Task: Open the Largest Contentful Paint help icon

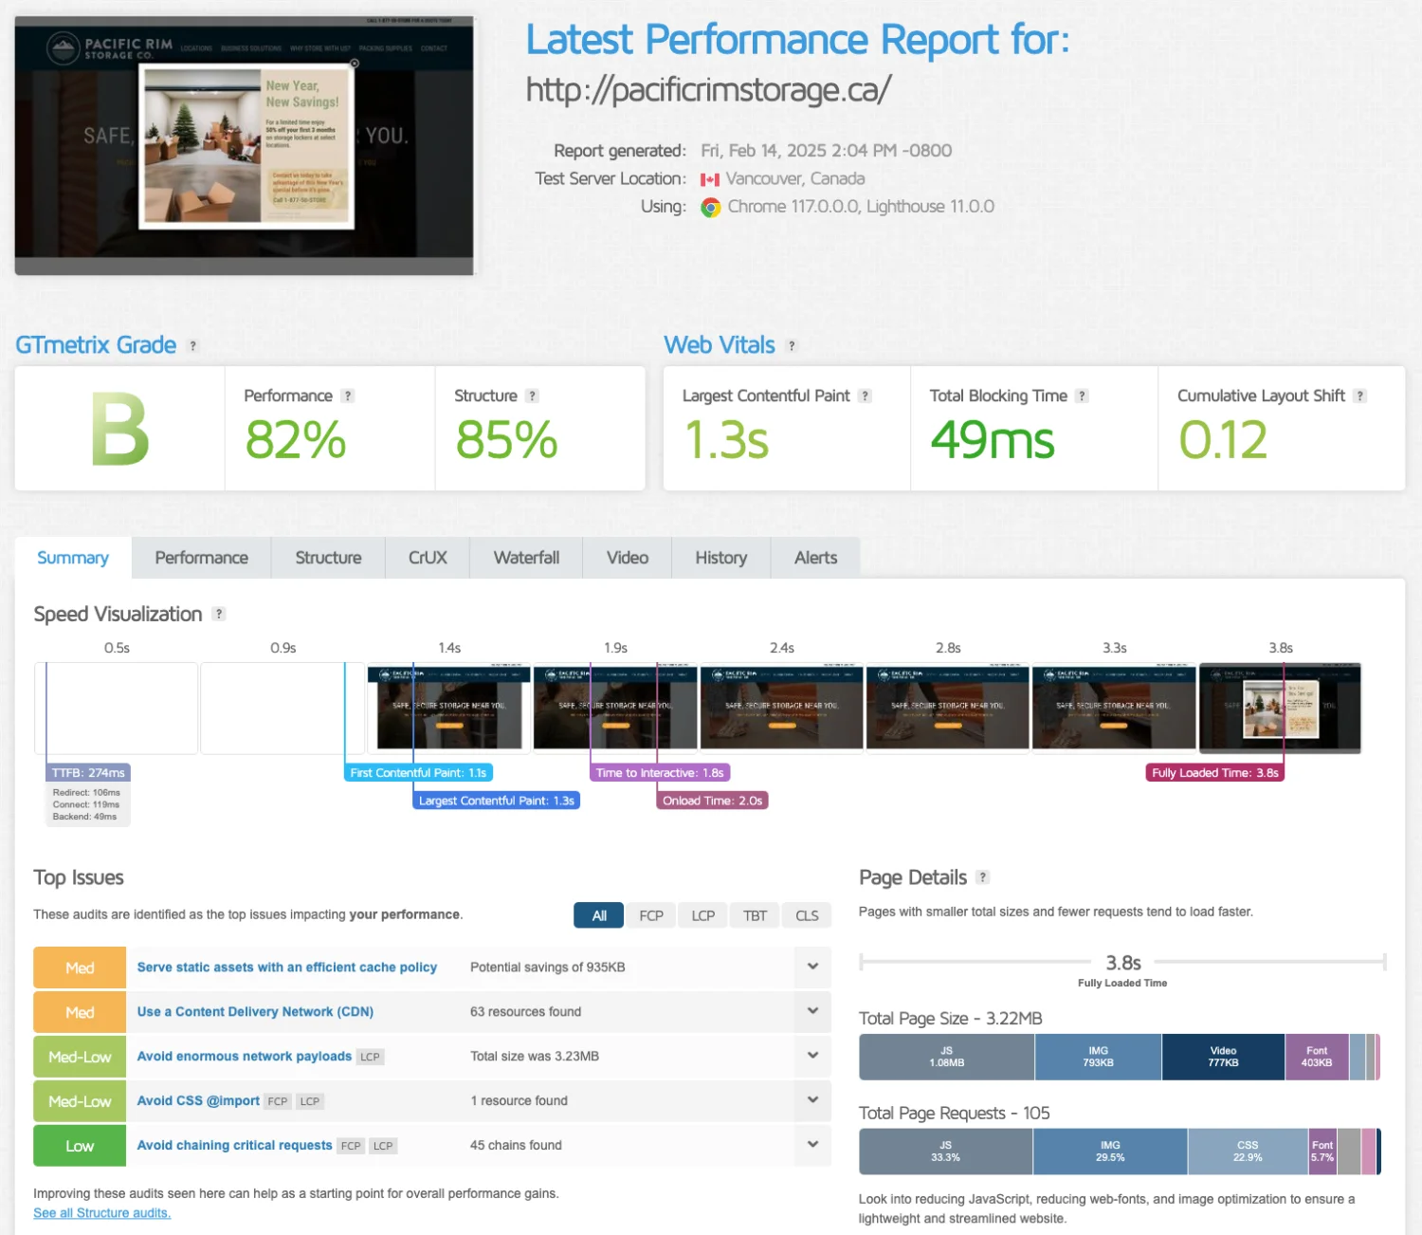Action: 866,396
